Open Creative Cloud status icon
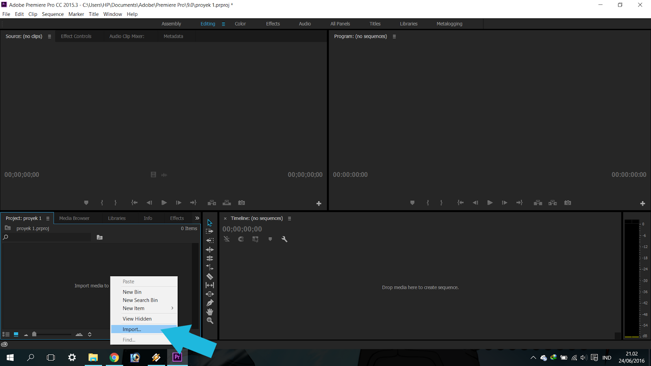Viewport: 651px width, 366px height. 4,344
